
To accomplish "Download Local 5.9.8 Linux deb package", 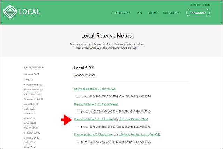I will pyautogui.click(x=111, y=119).
